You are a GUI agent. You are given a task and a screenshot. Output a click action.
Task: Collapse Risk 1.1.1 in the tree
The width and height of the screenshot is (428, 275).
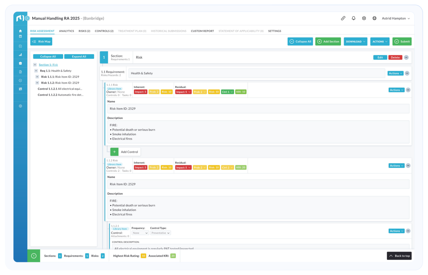tap(37, 77)
